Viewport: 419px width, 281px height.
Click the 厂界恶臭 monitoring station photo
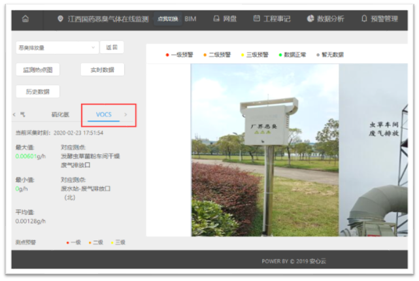(x=265, y=150)
